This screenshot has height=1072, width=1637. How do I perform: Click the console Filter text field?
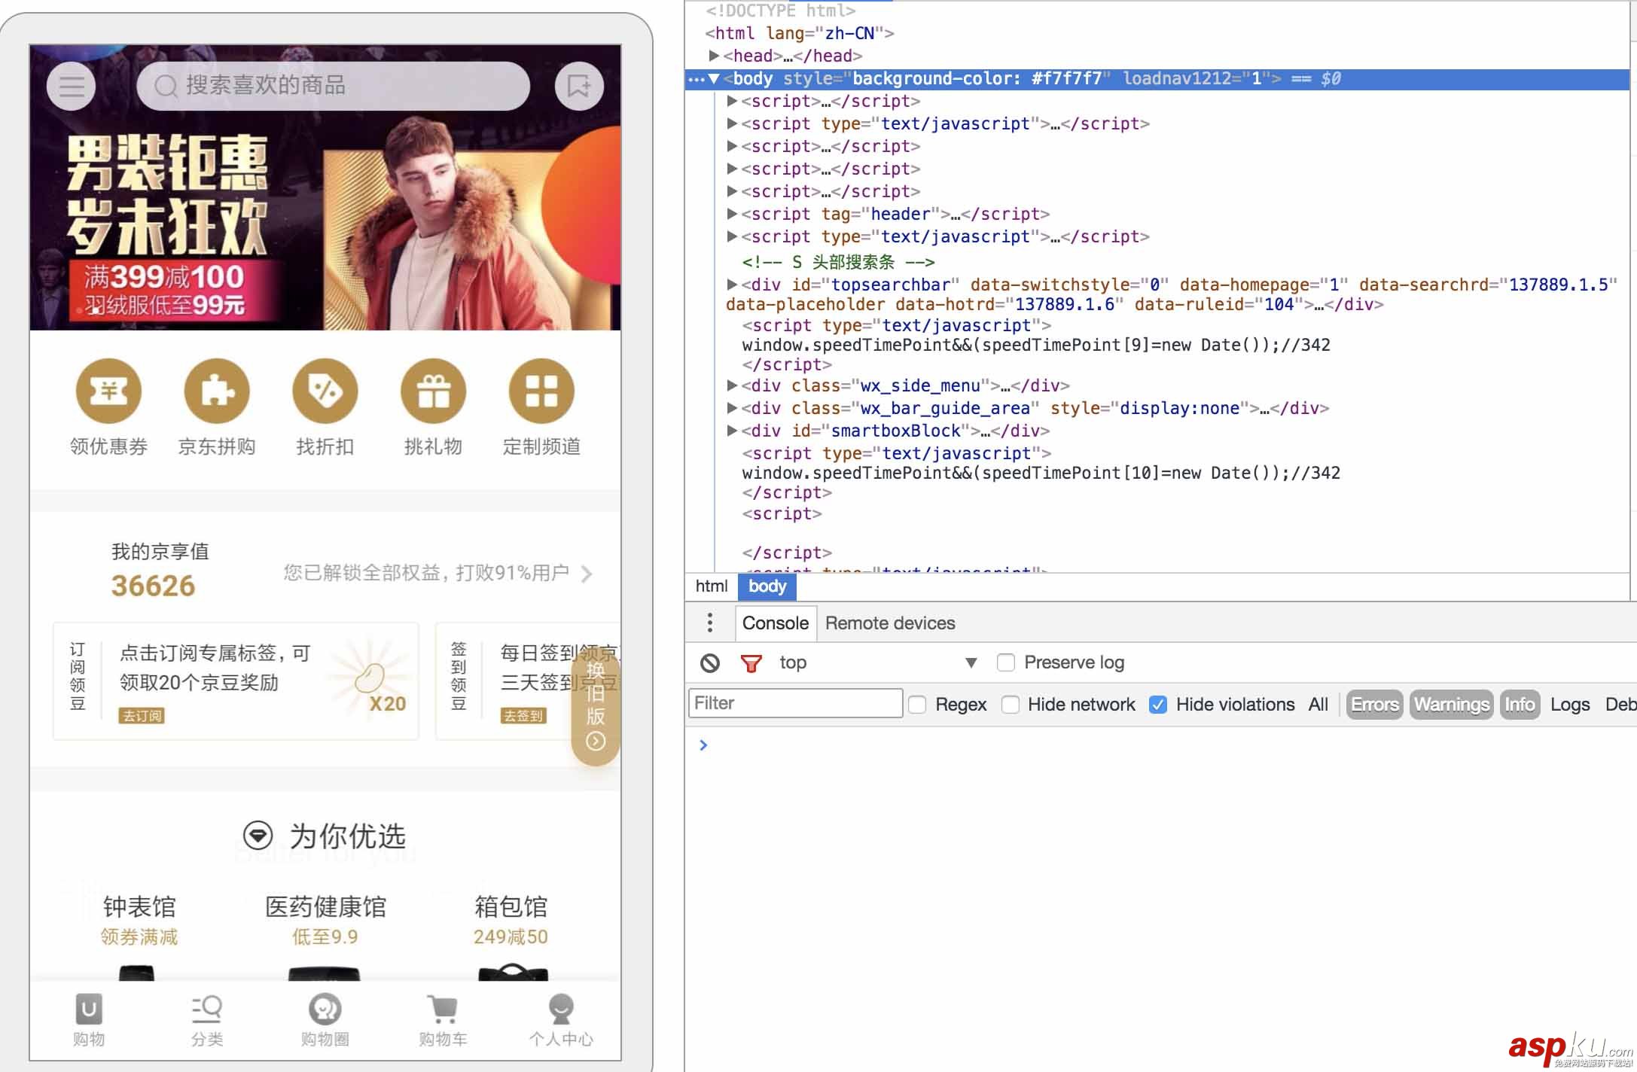795,703
